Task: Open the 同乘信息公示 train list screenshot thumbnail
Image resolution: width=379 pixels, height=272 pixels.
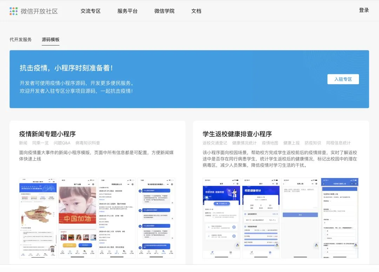Action: (117, 218)
